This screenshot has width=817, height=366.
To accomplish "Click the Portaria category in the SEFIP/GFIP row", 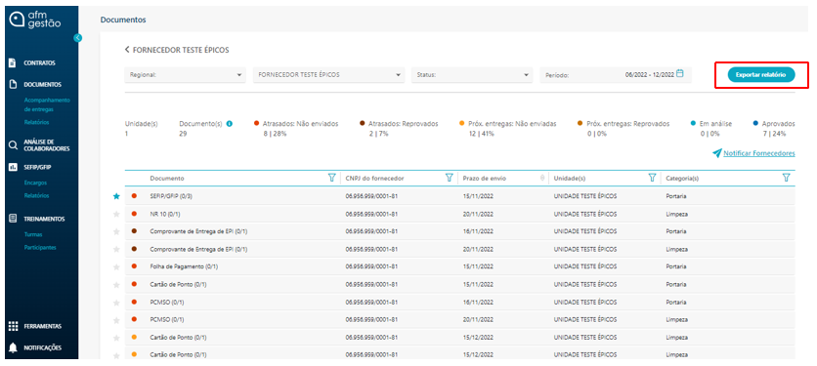I will coord(675,196).
